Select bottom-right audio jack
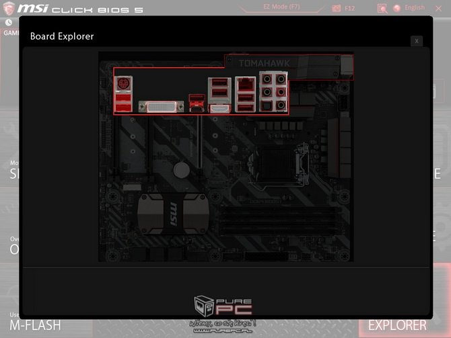 (281, 105)
